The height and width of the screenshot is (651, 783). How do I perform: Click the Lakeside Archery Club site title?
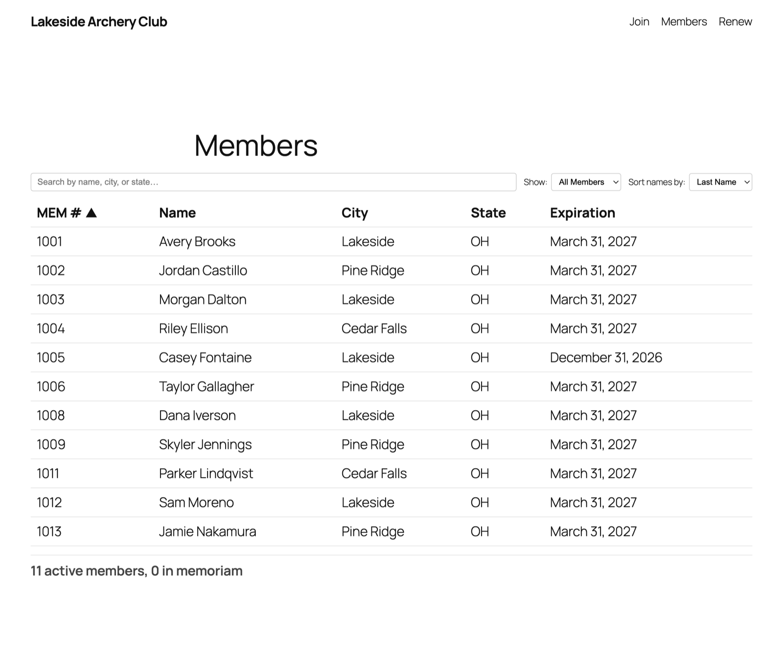[99, 22]
